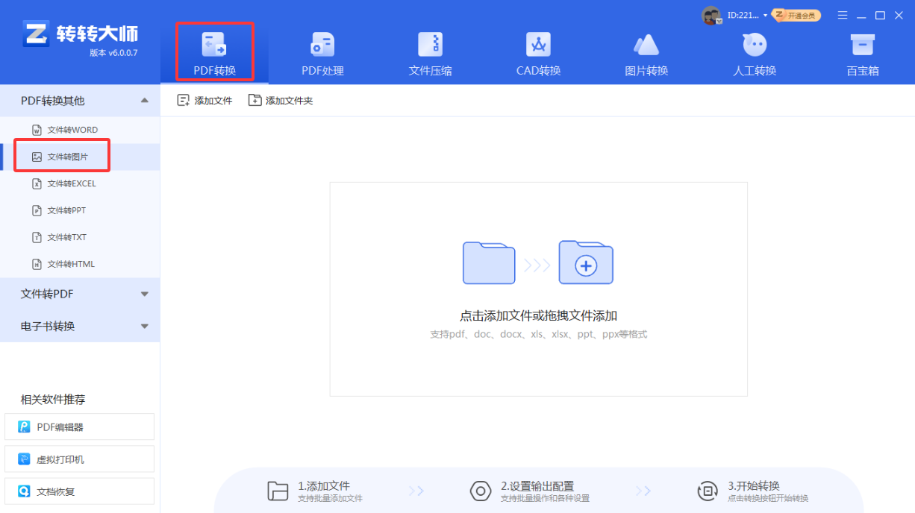Click 点击添加文件或拖拽文件添加 text

[538, 315]
